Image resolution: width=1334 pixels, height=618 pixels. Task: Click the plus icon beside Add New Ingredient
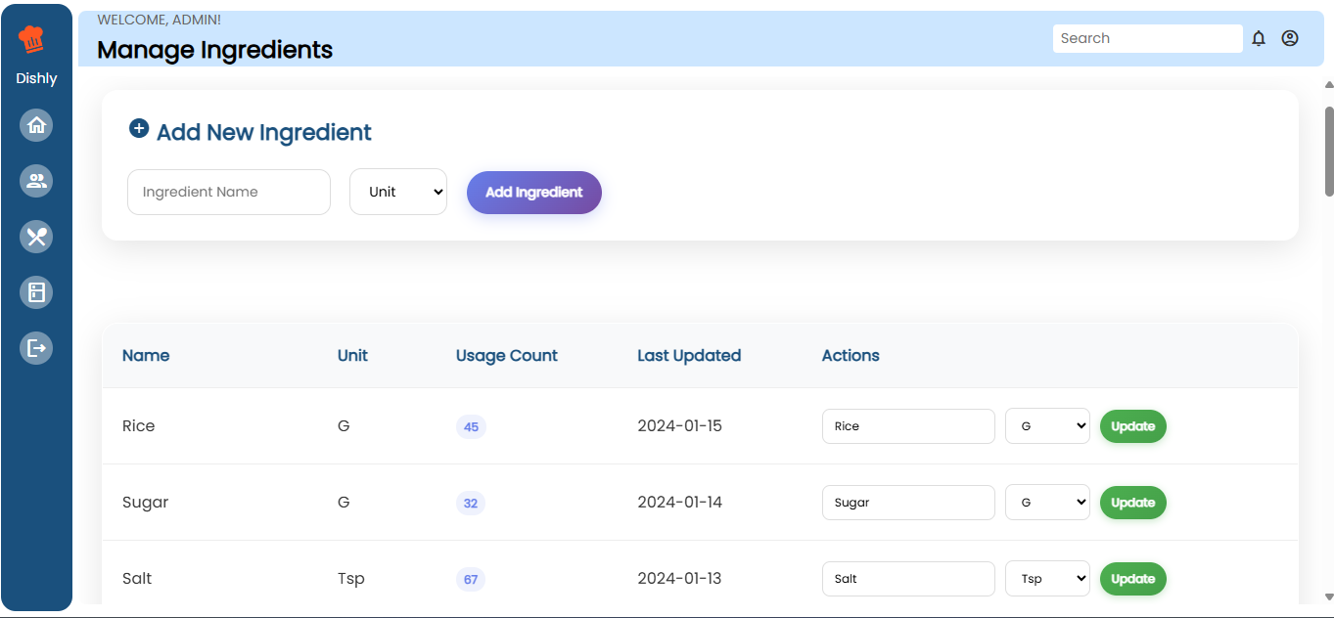pyautogui.click(x=139, y=129)
